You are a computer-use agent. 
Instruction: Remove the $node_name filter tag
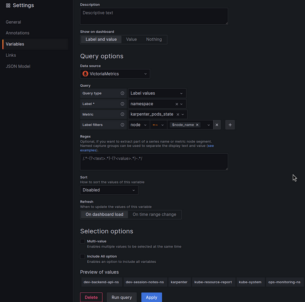197,125
